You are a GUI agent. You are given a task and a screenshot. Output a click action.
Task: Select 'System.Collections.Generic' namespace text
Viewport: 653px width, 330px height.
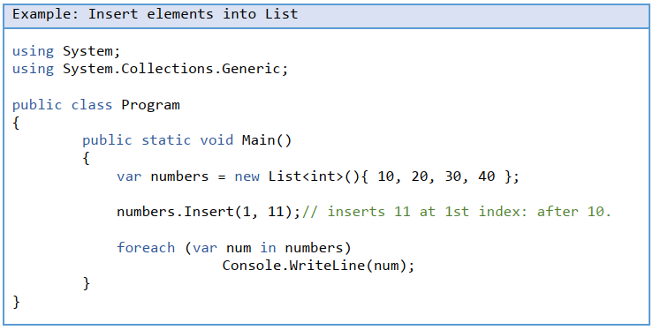point(171,69)
